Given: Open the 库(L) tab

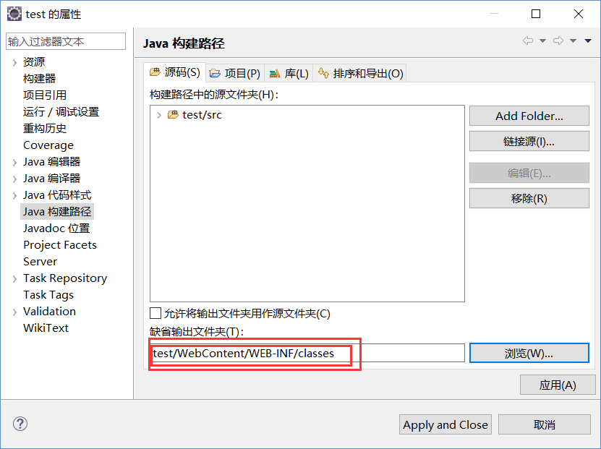Looking at the screenshot, I should (x=289, y=72).
